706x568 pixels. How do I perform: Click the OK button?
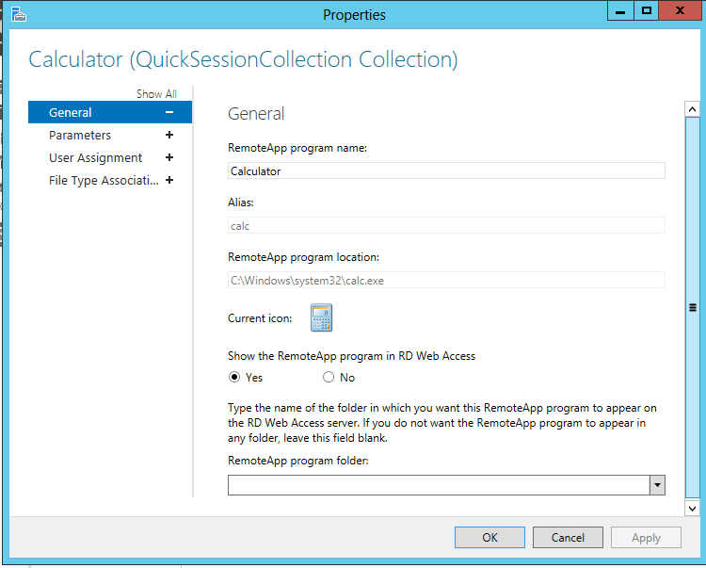(489, 537)
